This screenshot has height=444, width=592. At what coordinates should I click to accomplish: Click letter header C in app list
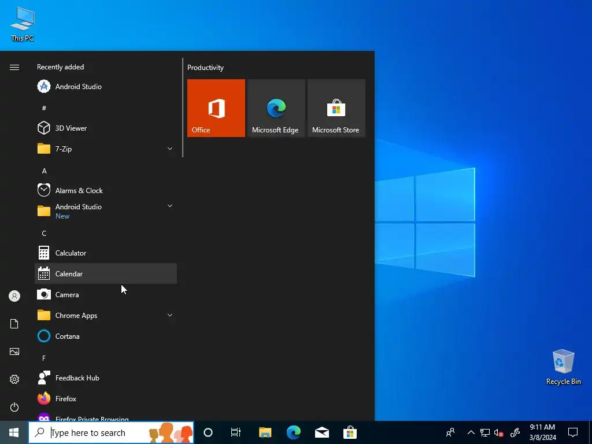(x=44, y=234)
